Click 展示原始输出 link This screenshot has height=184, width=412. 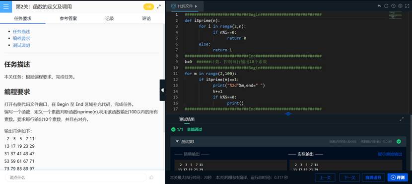390,154
